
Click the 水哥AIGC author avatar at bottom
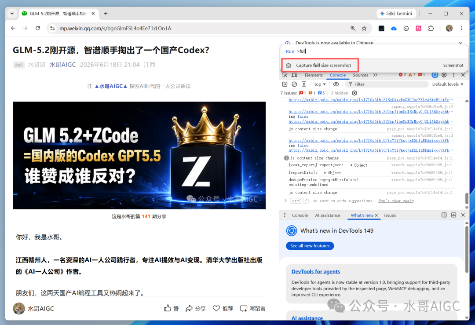pos(19,308)
